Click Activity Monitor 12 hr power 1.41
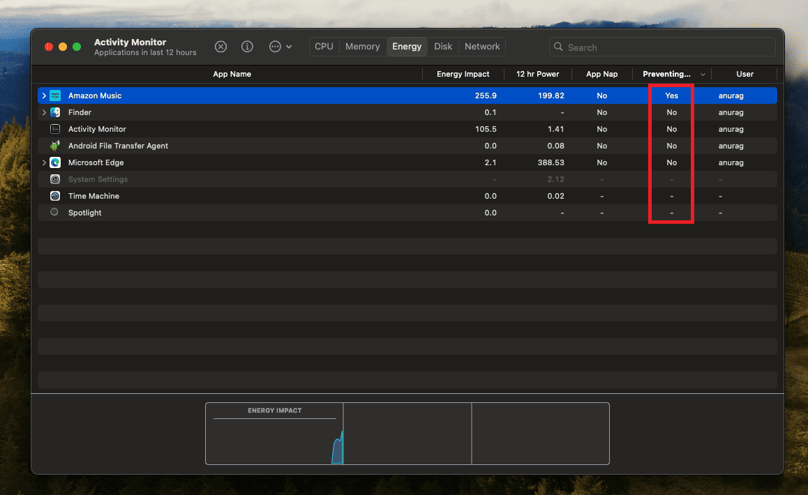 pyautogui.click(x=555, y=129)
